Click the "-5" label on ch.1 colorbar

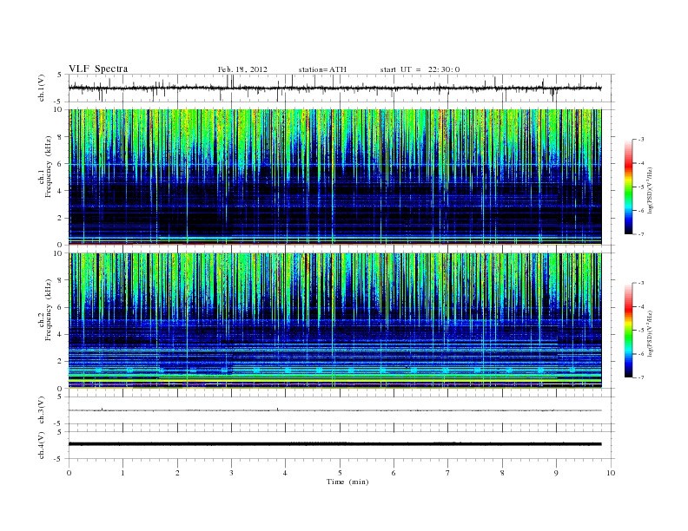(x=640, y=187)
